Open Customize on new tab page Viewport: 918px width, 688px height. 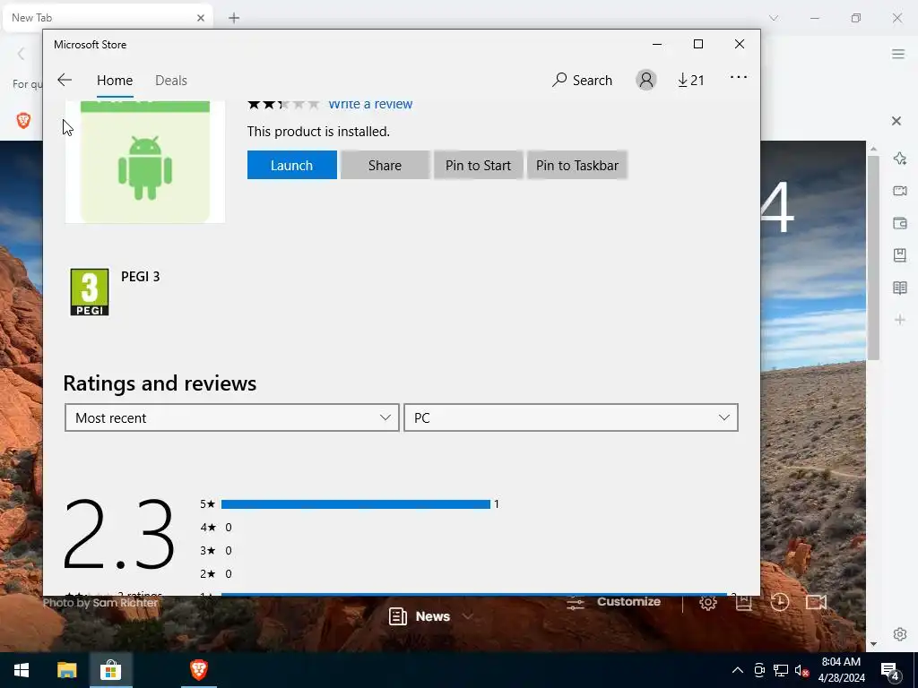click(x=613, y=602)
